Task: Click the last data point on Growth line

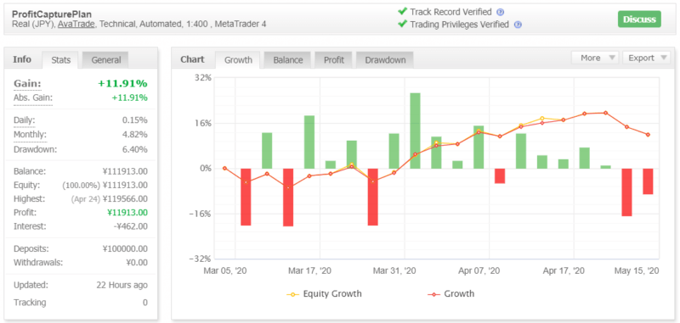Action: pyautogui.click(x=648, y=135)
